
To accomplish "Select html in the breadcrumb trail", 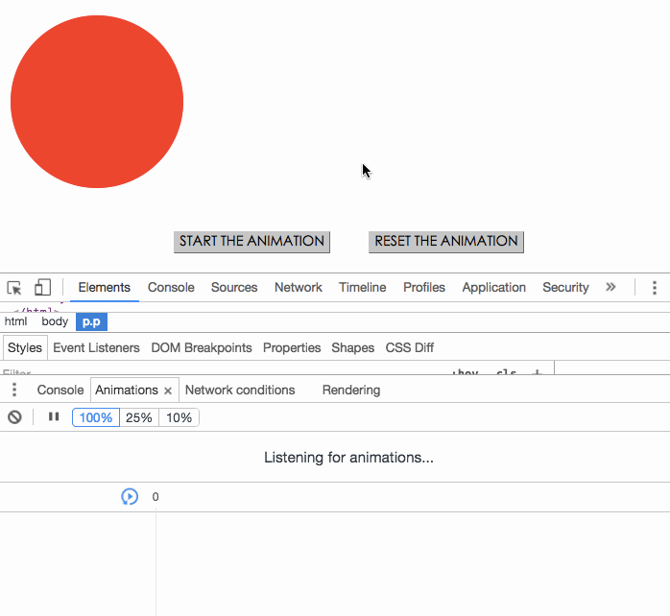I will [15, 321].
